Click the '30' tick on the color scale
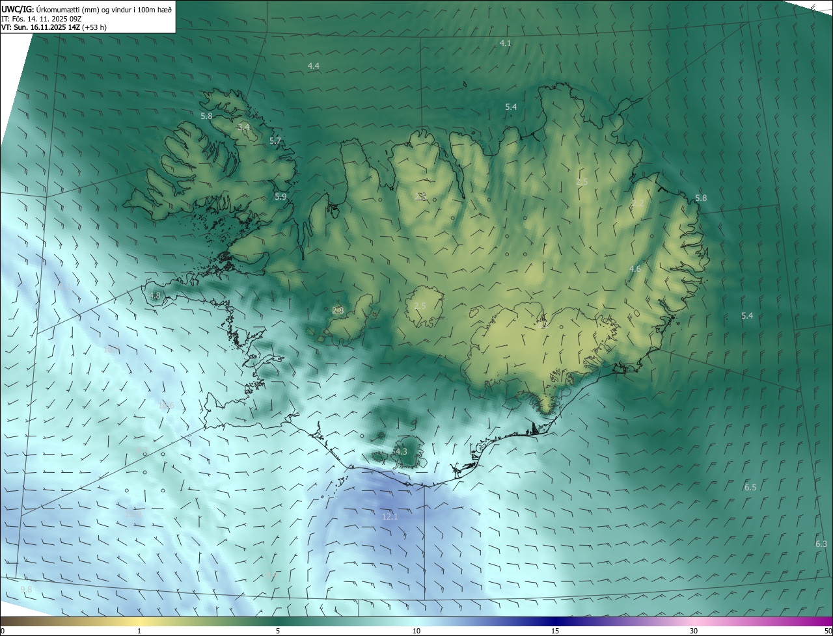833x636 pixels. (x=694, y=631)
